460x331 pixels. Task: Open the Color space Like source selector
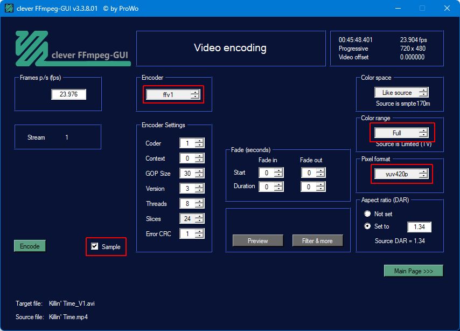[x=401, y=93]
